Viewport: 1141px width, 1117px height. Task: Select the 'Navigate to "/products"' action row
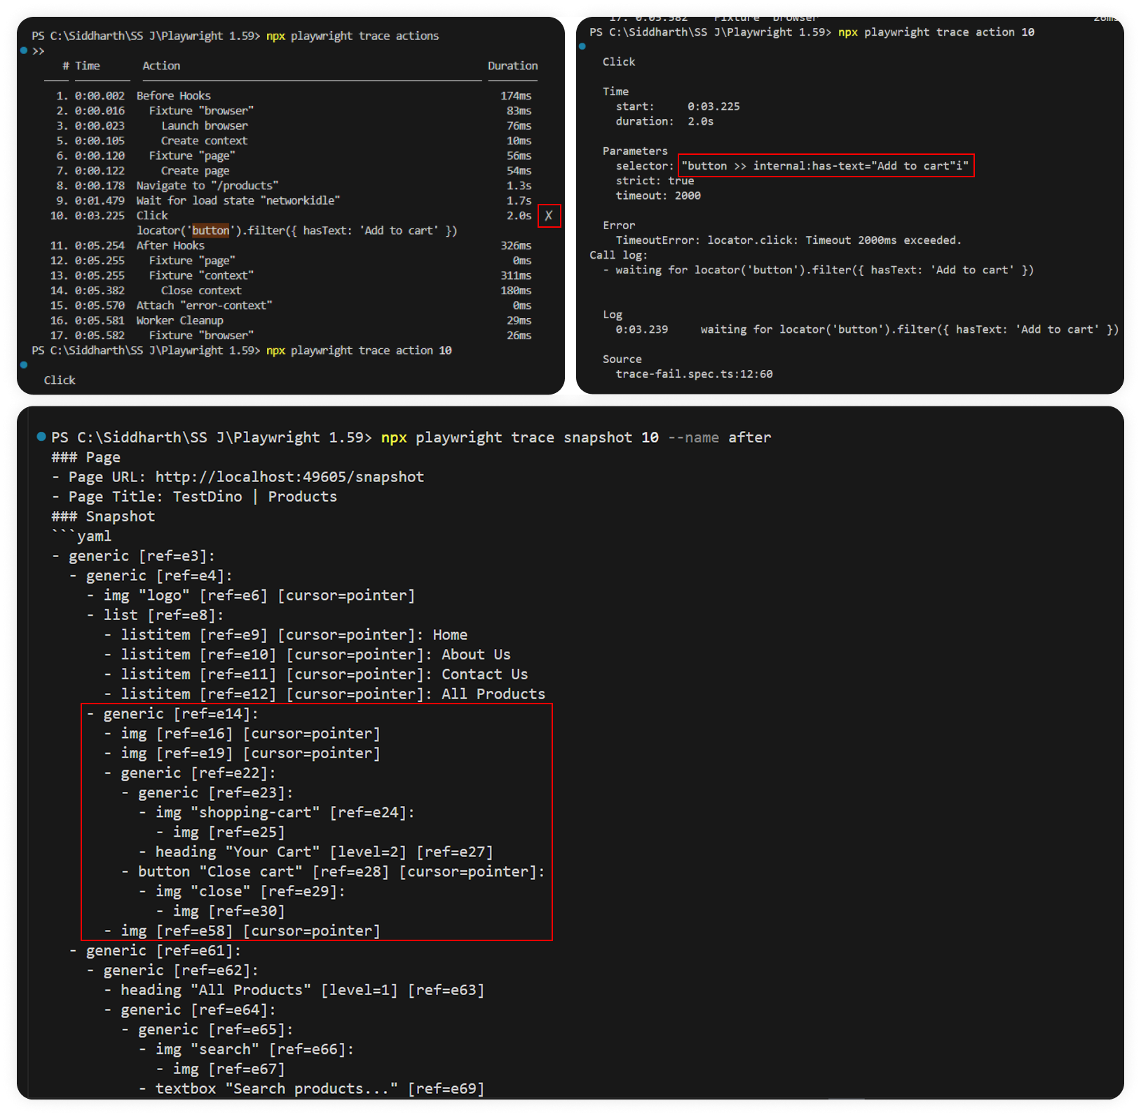(207, 186)
